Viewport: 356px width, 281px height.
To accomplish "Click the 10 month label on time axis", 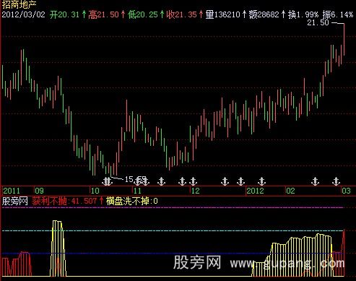I will pyautogui.click(x=95, y=191).
